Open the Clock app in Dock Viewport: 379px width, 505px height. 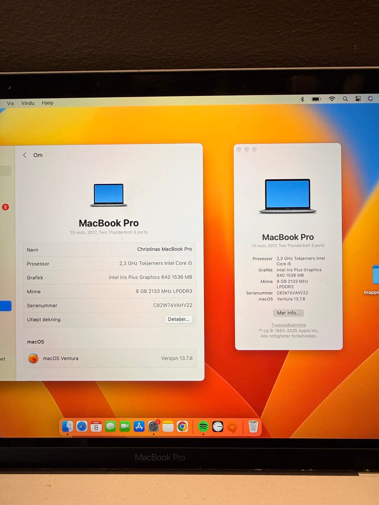pos(218,426)
